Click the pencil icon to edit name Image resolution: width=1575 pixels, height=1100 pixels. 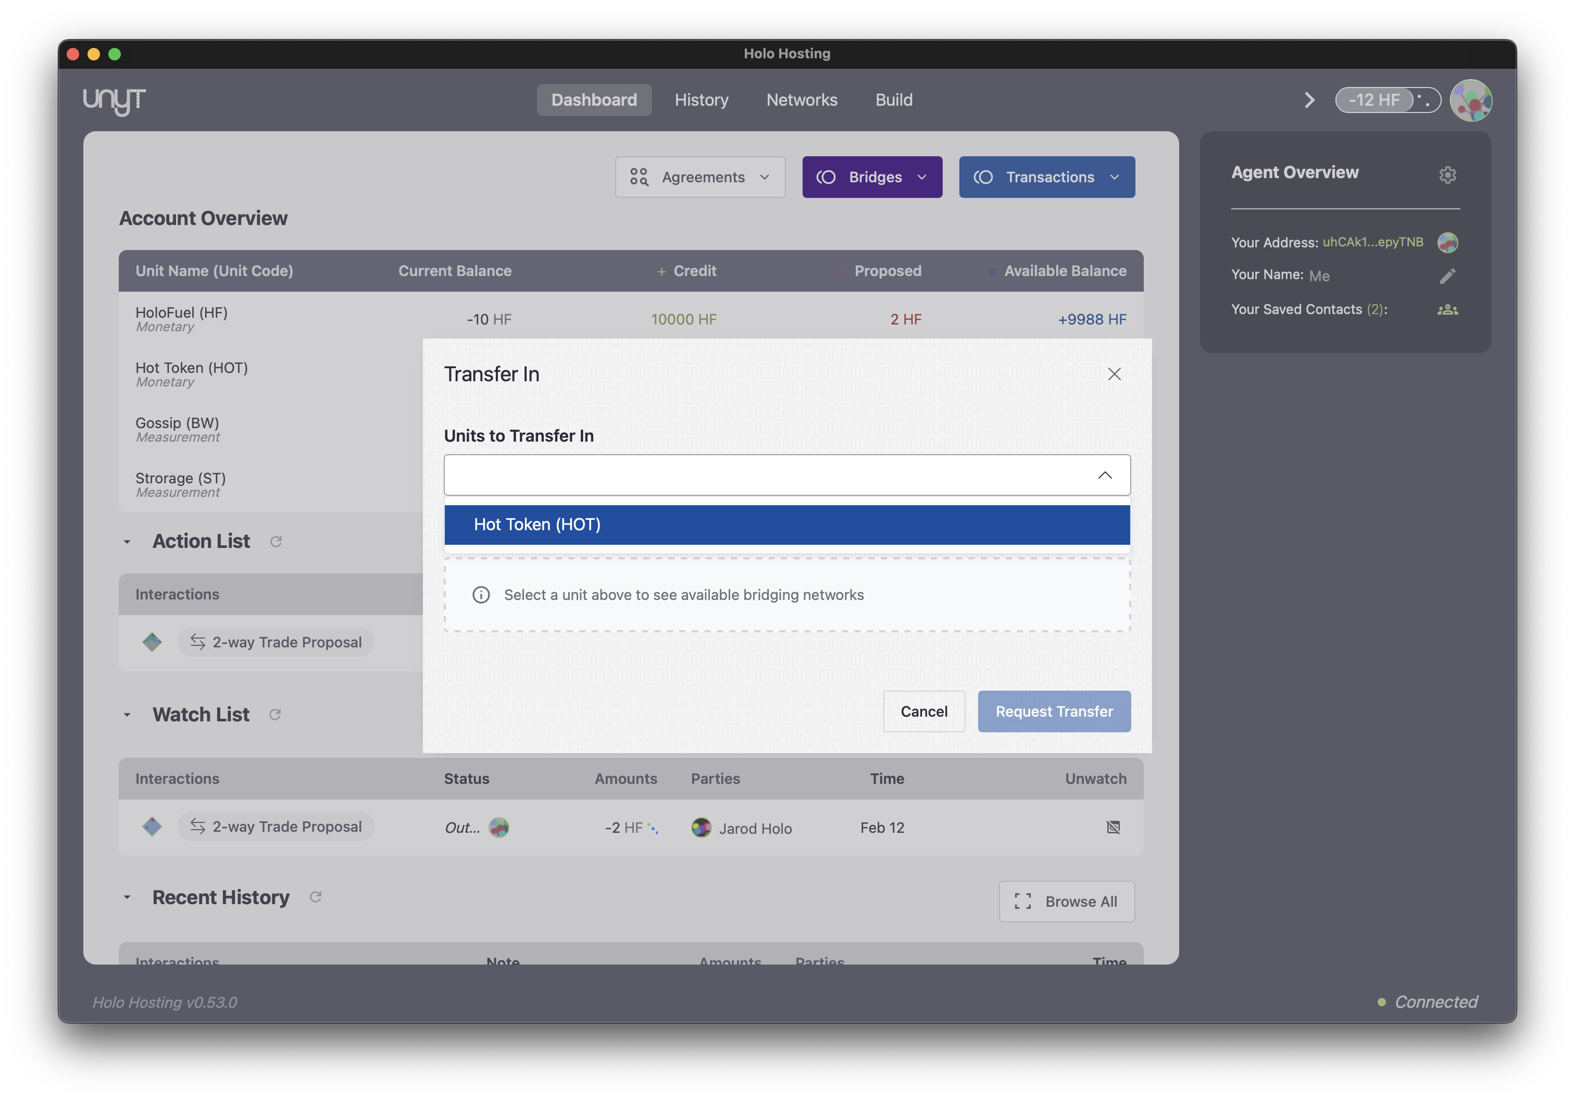[x=1447, y=276]
